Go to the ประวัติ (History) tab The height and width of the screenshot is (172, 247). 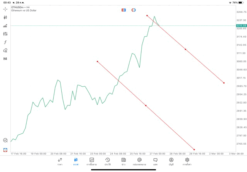pyautogui.click(x=108, y=161)
